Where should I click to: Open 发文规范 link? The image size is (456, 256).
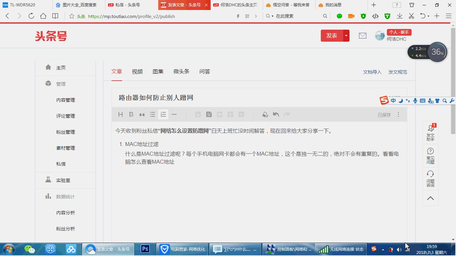[x=398, y=72]
